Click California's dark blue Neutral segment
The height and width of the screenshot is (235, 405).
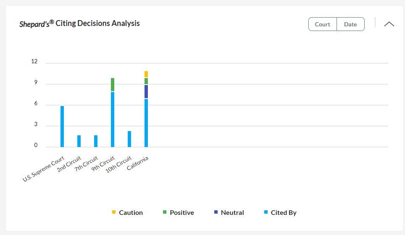click(x=146, y=92)
